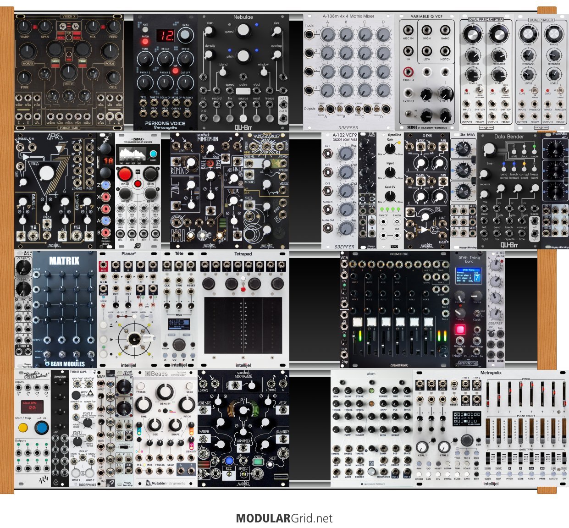569x528 pixels.
Task: Click knob 1A on A-138m Matrix Mixer
Action: coord(327,34)
